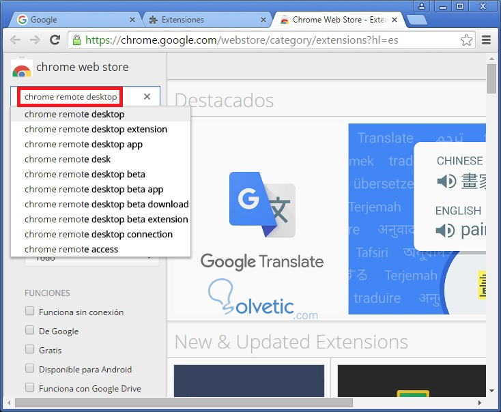The width and height of the screenshot is (501, 412).
Task: Play the CHINESE pronunciation speaker icon
Action: [x=446, y=181]
